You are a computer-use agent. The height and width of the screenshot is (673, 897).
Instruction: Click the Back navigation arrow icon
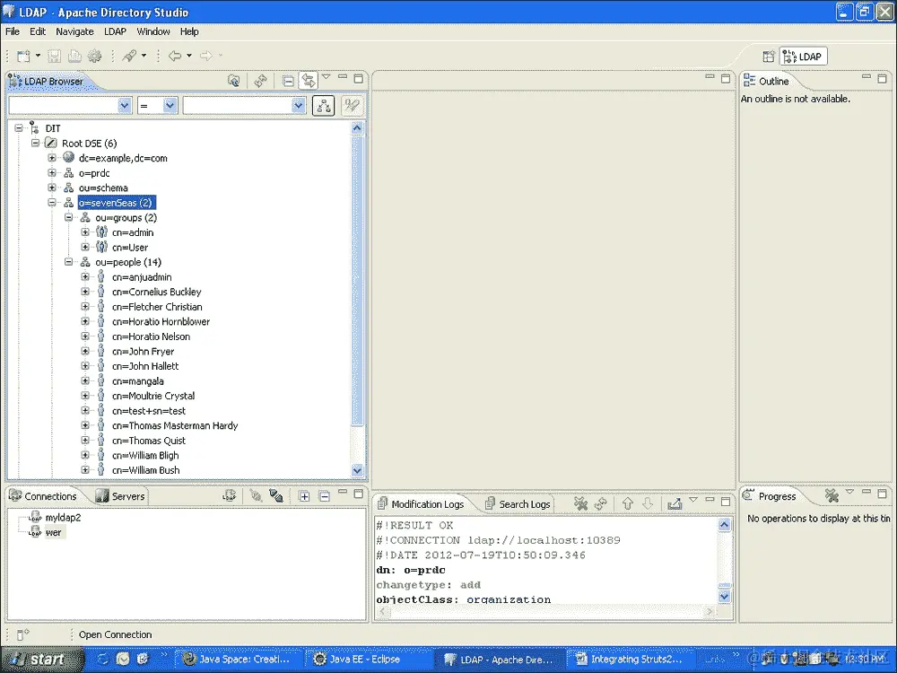(x=175, y=56)
